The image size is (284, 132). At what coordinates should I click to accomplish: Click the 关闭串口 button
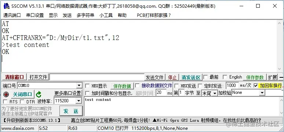(x=22, y=94)
